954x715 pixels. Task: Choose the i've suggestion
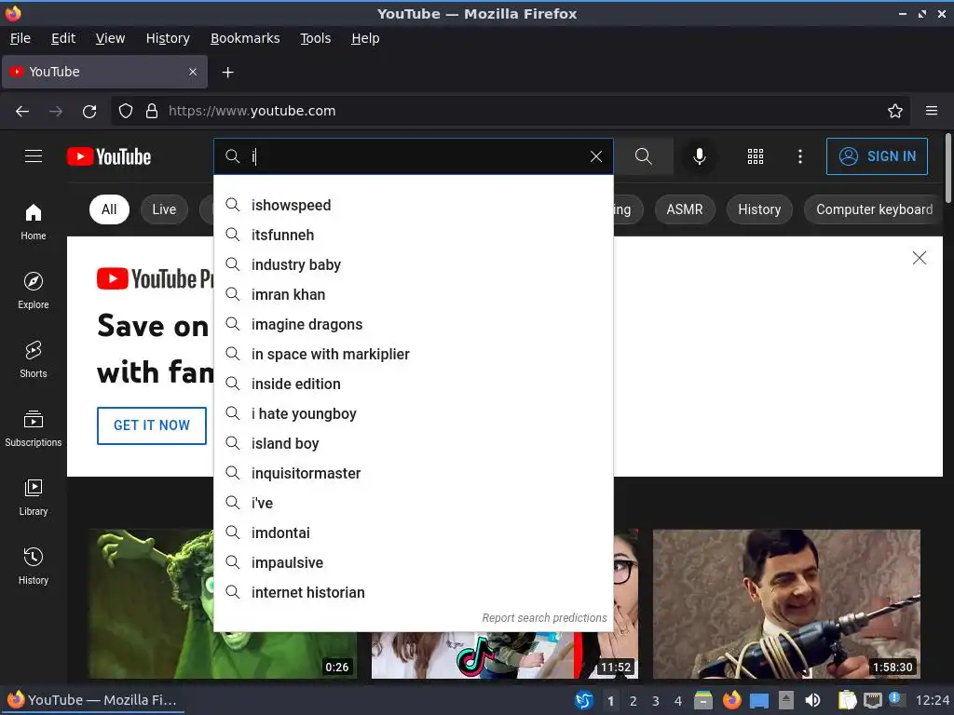[414, 503]
